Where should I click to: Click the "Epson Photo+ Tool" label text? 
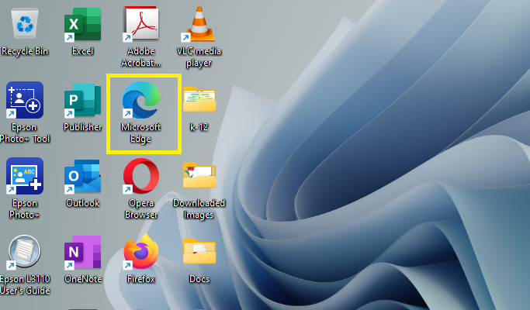(x=25, y=133)
